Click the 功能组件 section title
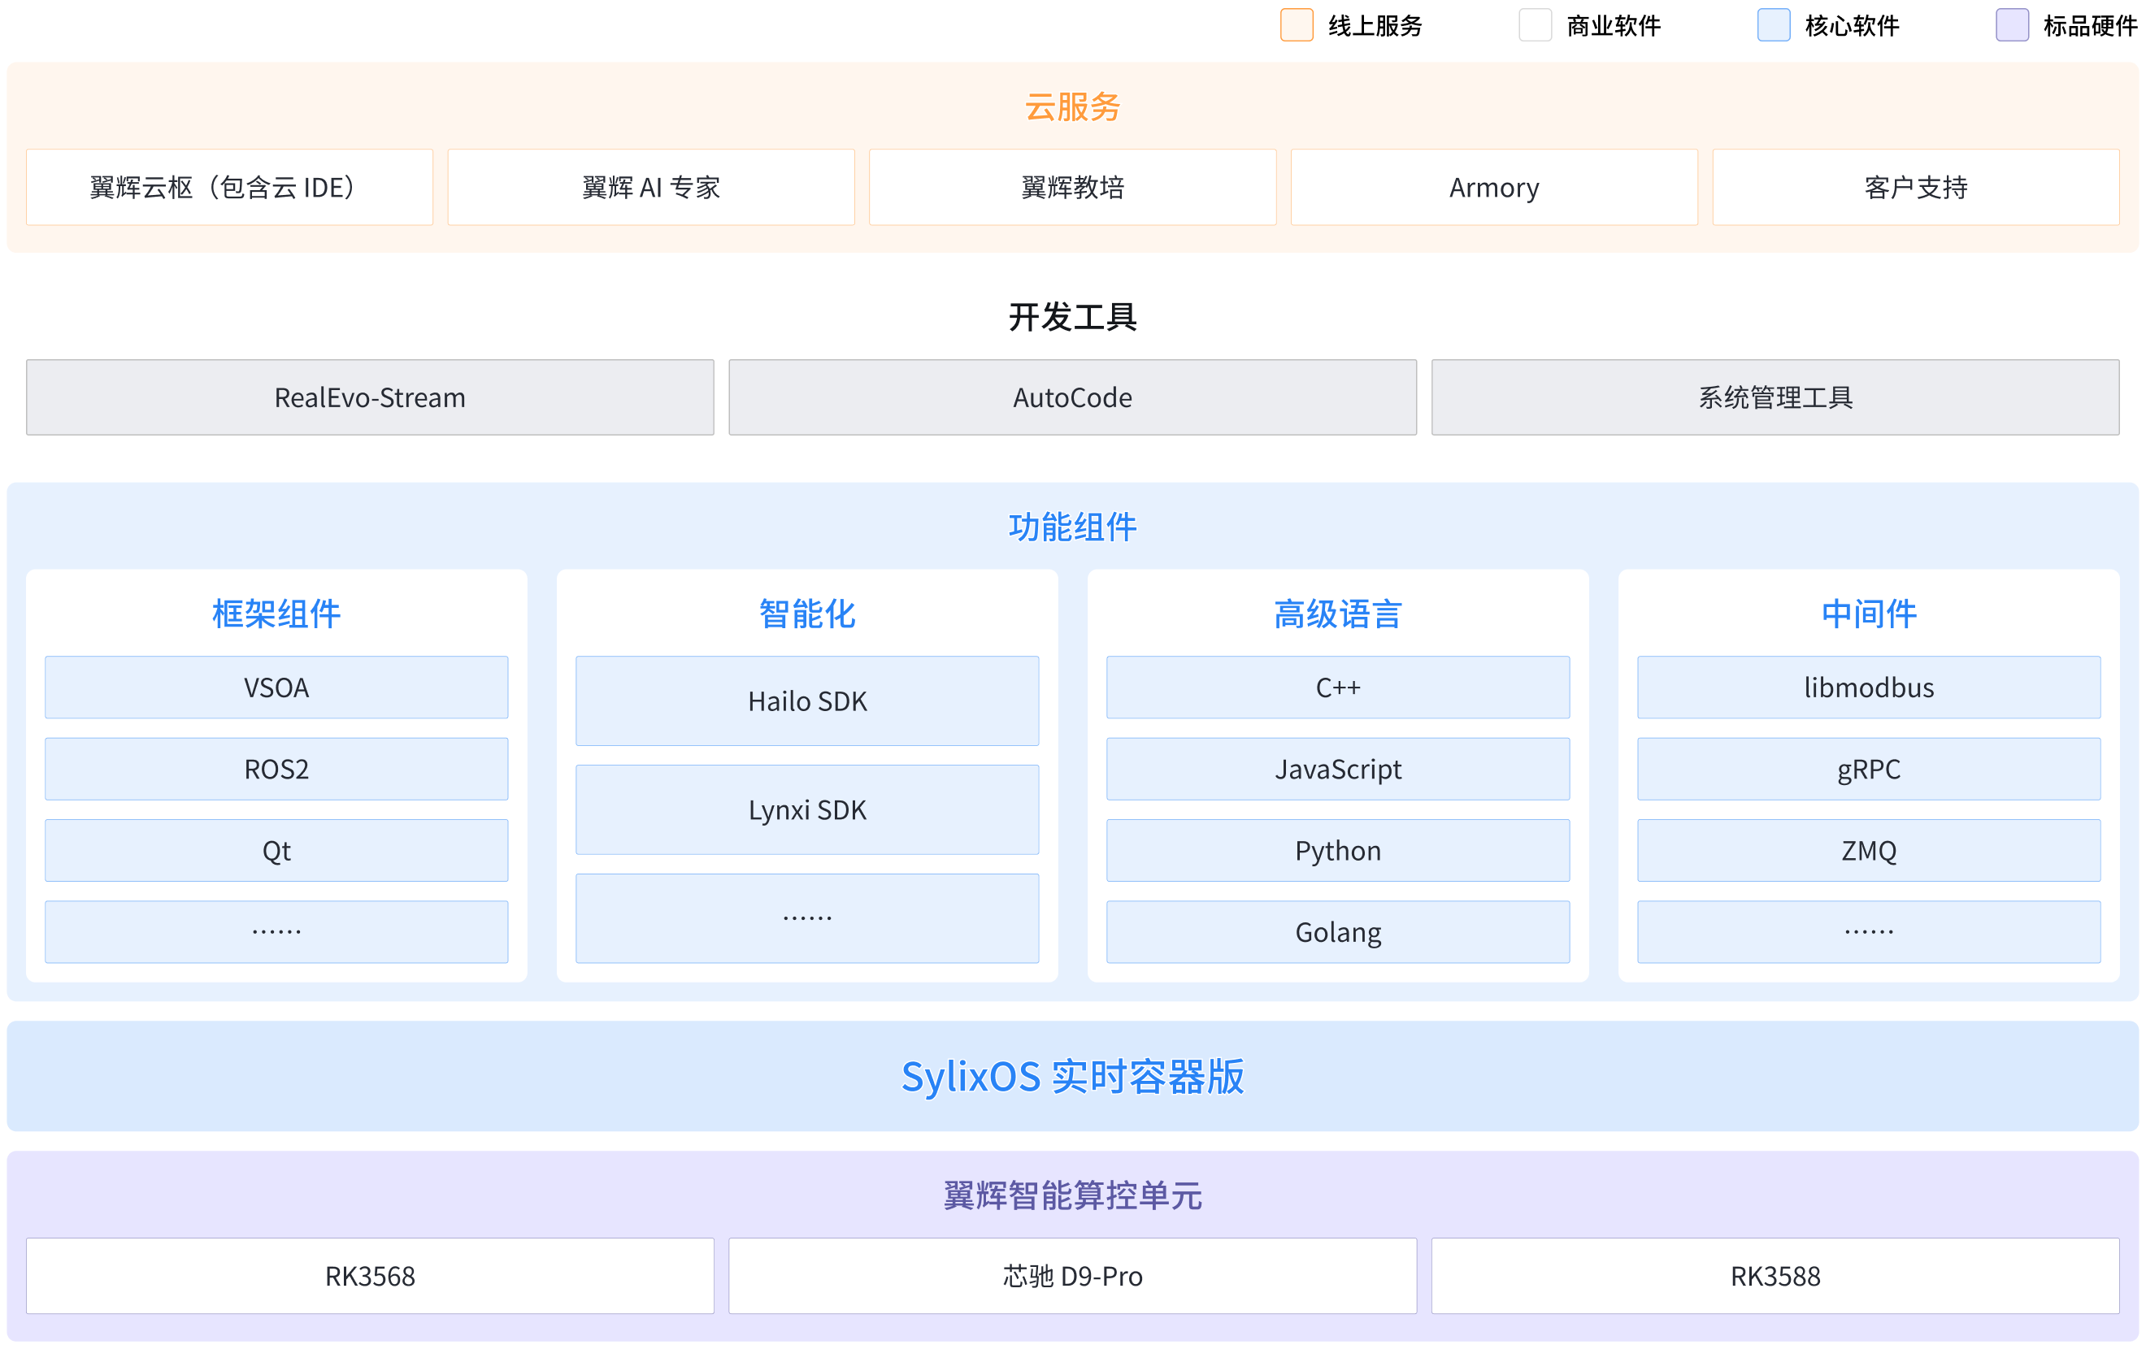2146x1349 pixels. (x=1072, y=527)
